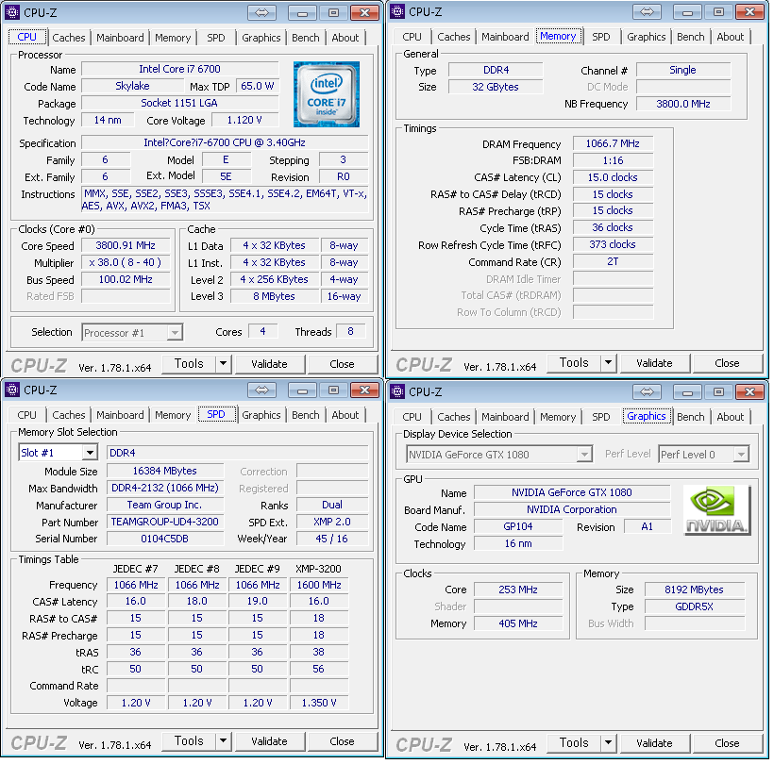Select the Caches tab in the SPD window
This screenshot has height=764, width=774.
[x=69, y=415]
